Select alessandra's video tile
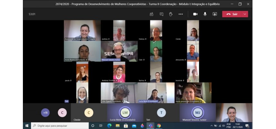The height and width of the screenshot is (129, 276). pyautogui.click(x=193, y=51)
